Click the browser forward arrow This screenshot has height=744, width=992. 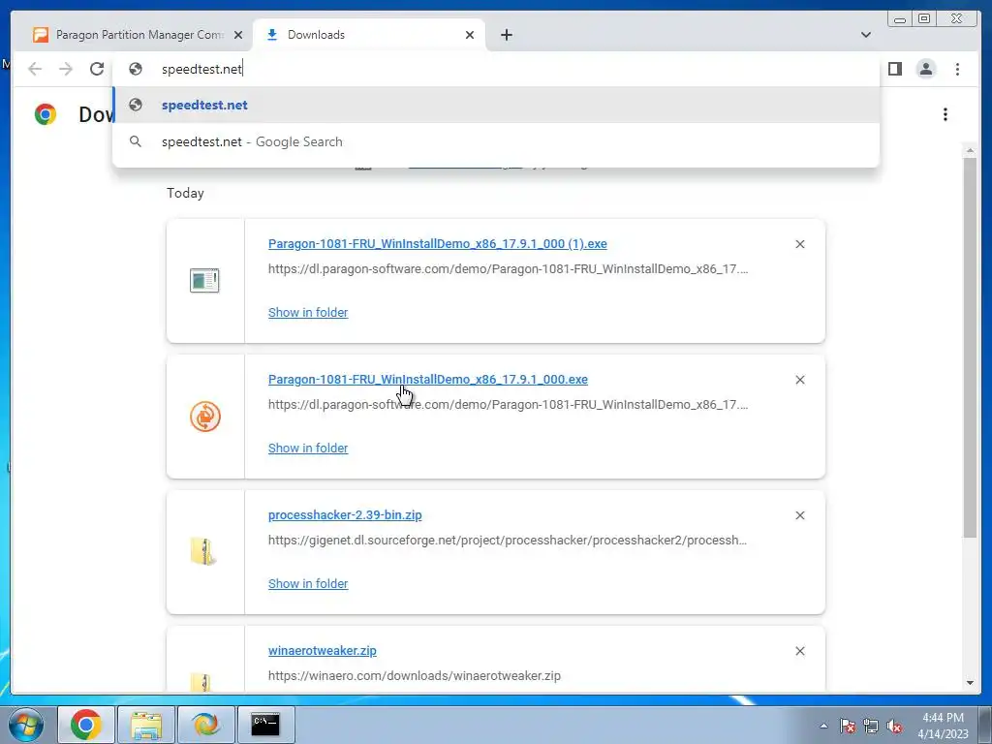click(x=66, y=69)
